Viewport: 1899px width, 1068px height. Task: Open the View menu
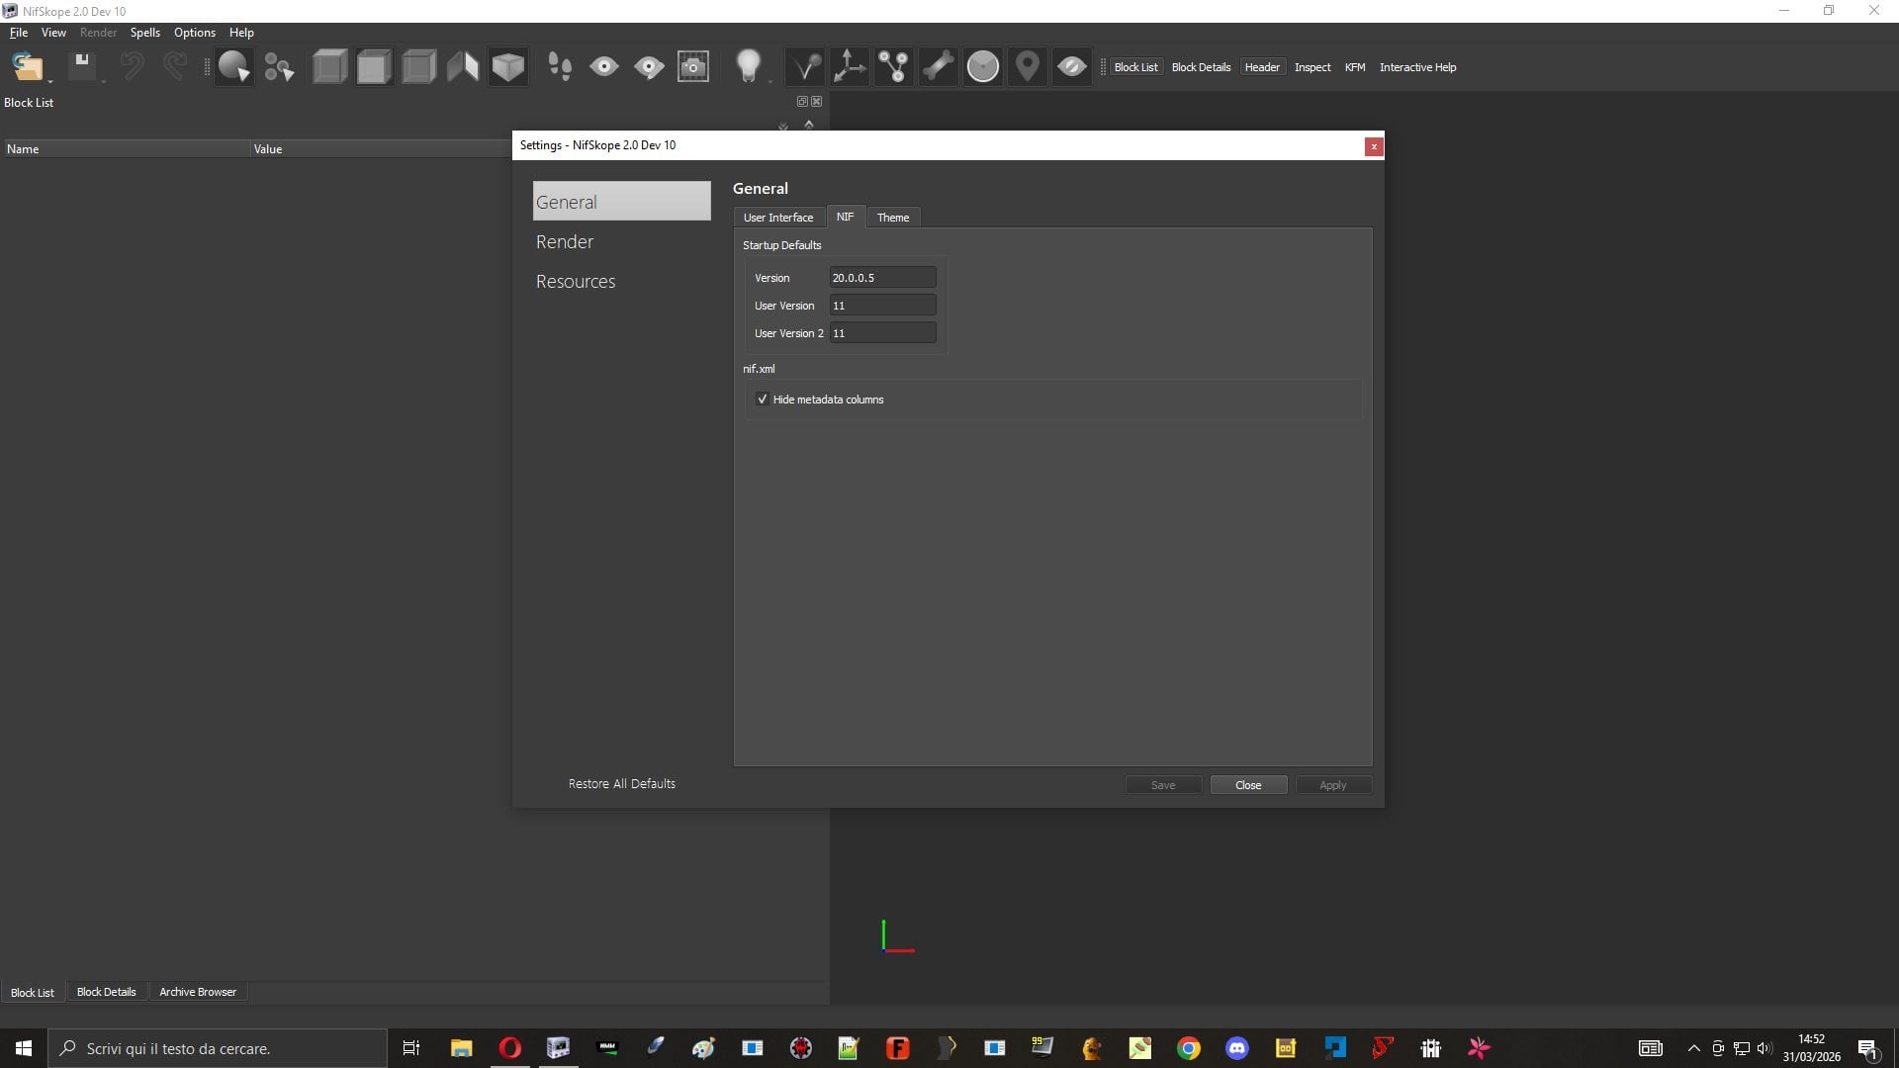53,33
